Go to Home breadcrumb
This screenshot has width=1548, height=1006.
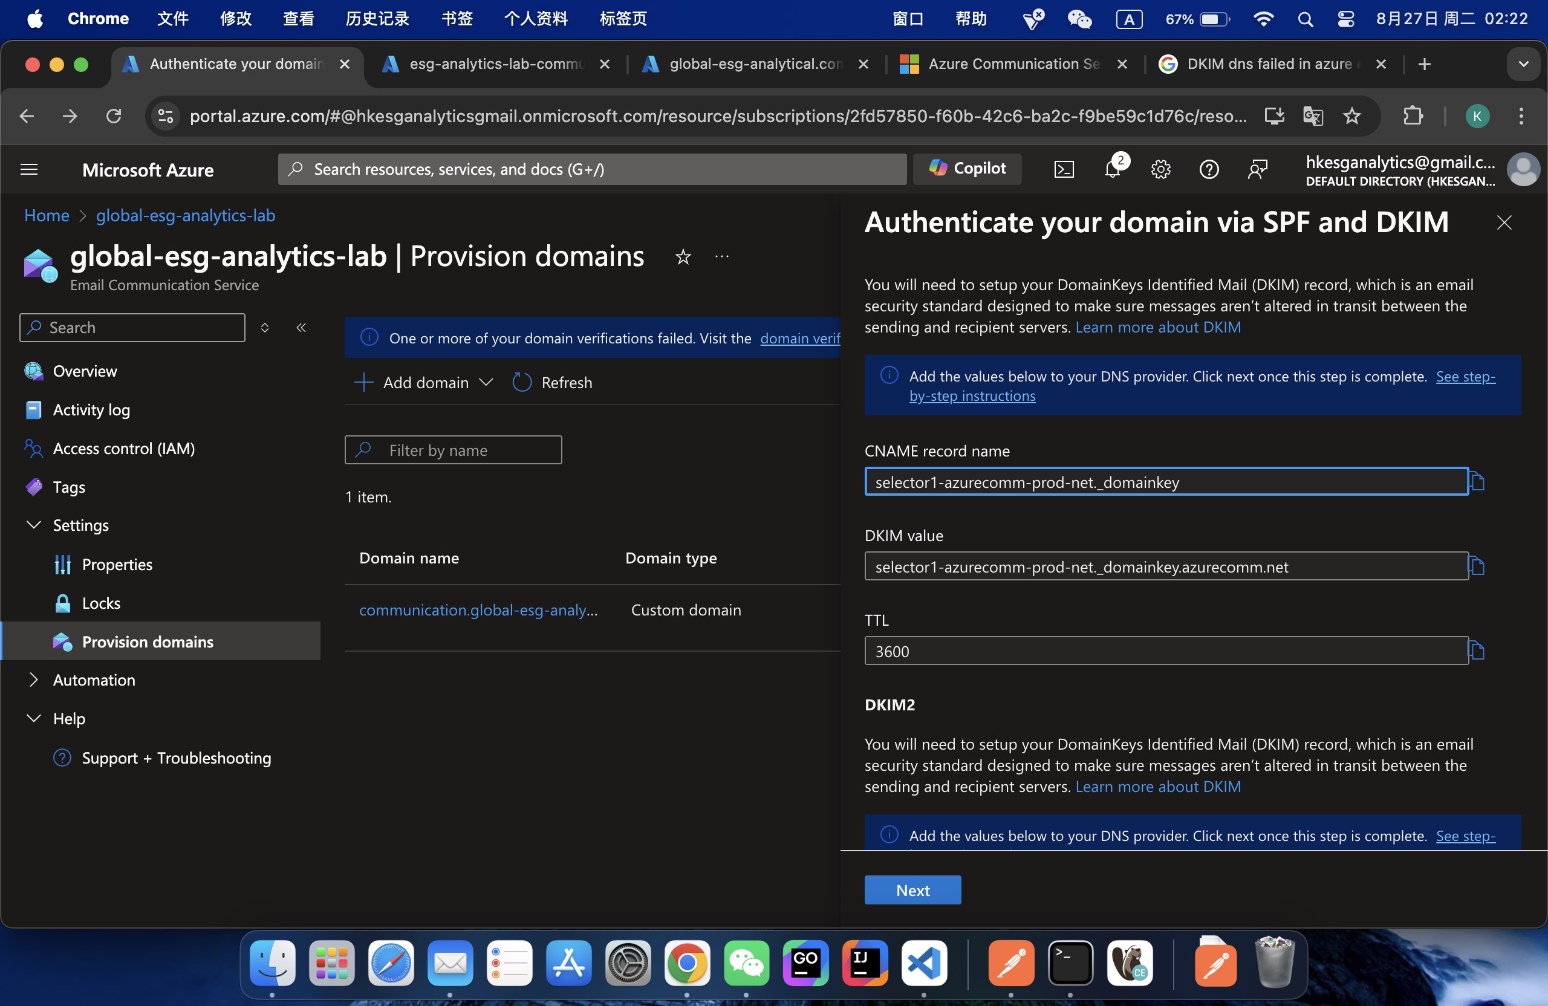(47, 215)
